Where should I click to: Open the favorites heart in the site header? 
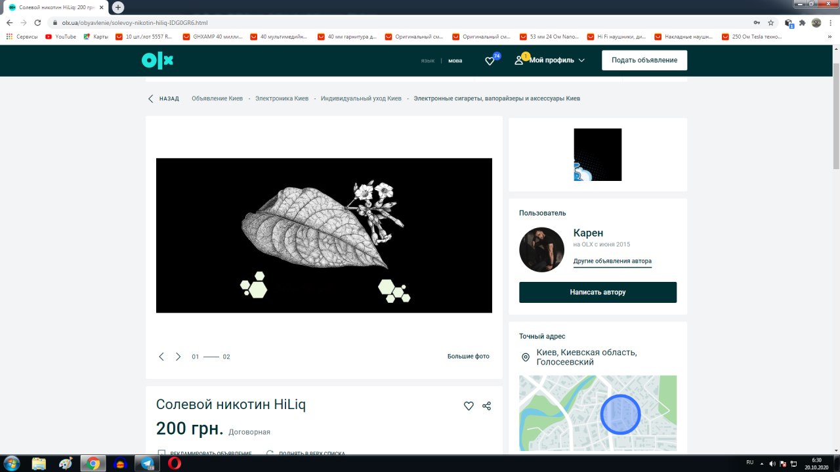(490, 60)
